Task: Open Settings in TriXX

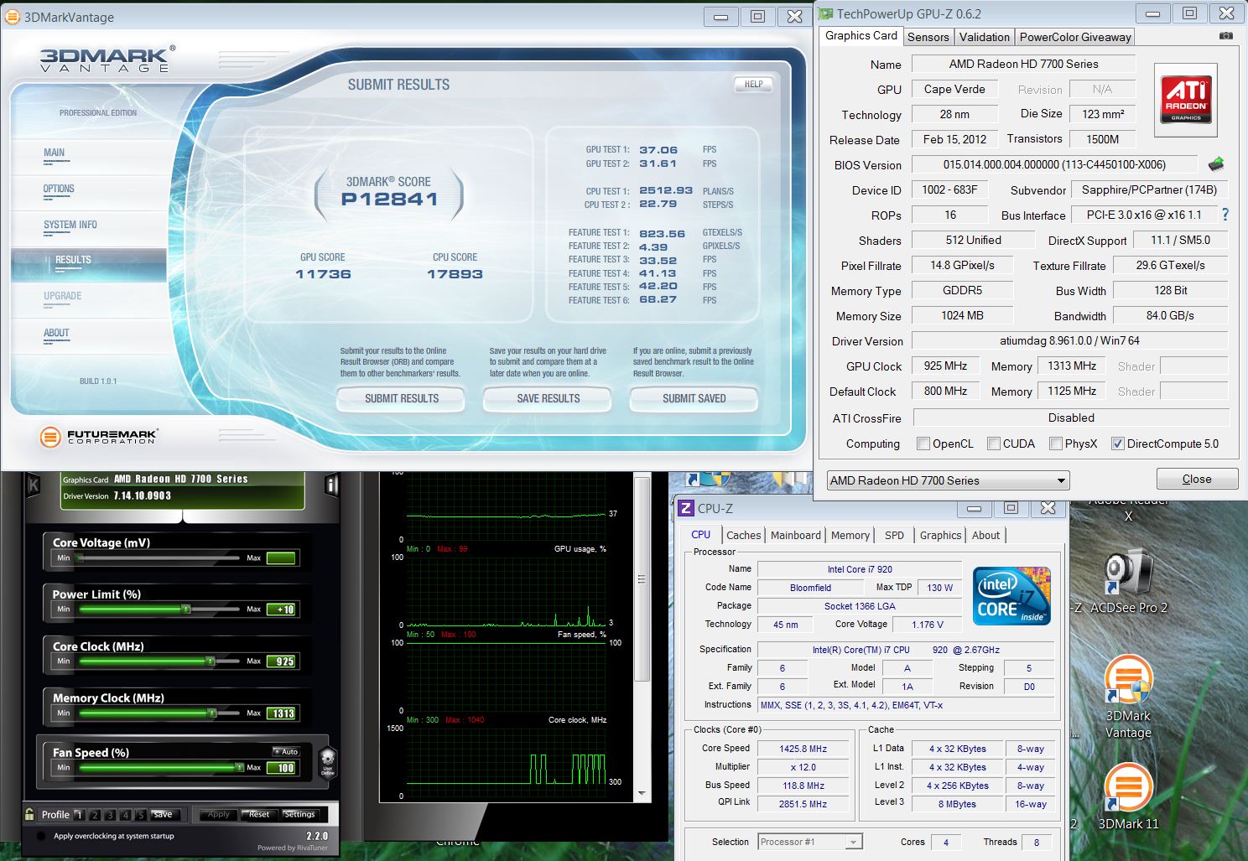Action: click(299, 814)
